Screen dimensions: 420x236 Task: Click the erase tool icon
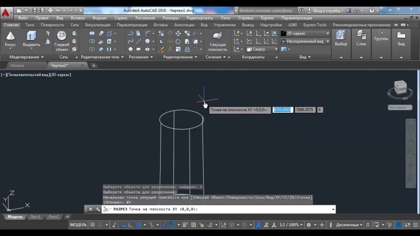coord(161,49)
